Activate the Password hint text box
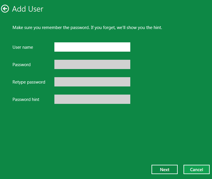The image size is (212, 179). [92, 99]
